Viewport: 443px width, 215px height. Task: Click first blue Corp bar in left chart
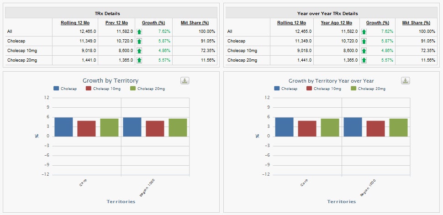[x=63, y=127]
